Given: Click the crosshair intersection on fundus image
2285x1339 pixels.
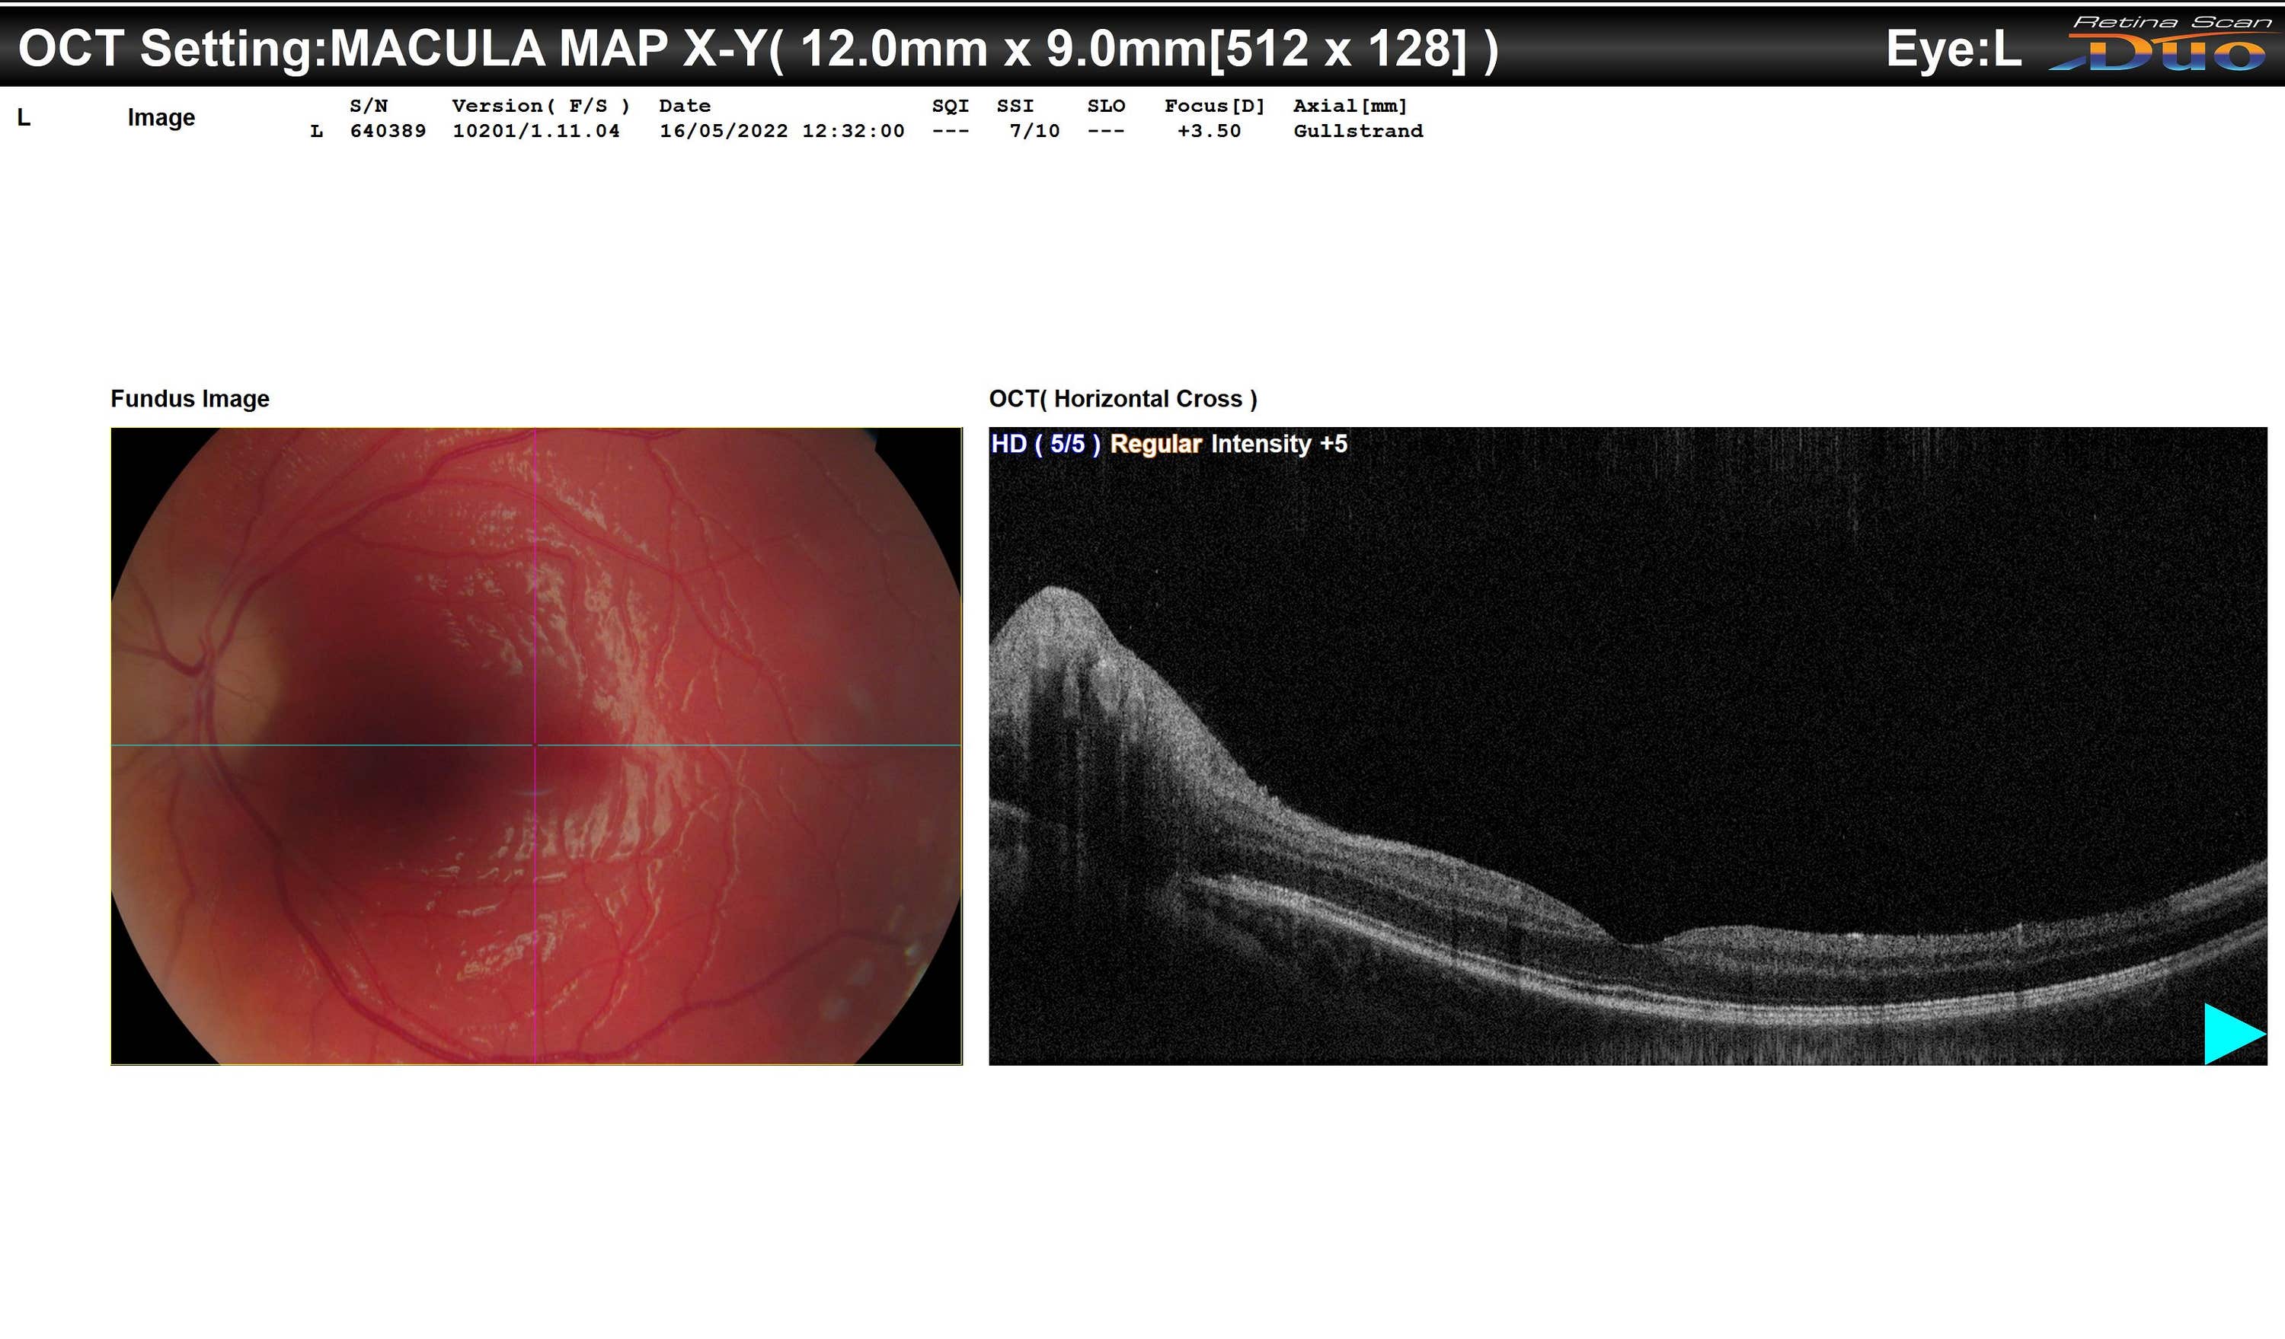Looking at the screenshot, I should (x=535, y=744).
